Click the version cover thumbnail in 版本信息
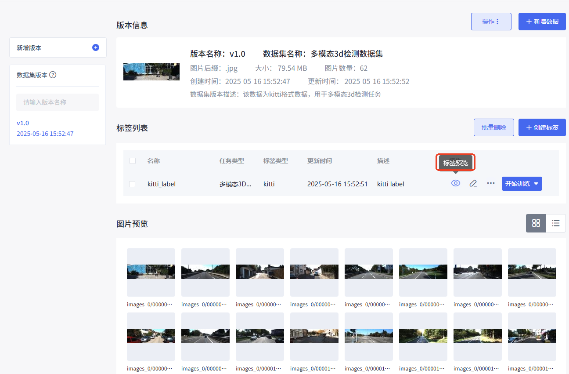 pyautogui.click(x=151, y=72)
